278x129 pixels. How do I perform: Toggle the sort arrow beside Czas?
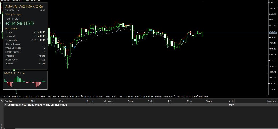66,101
